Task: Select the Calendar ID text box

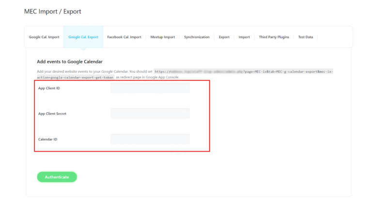Action: [150, 139]
